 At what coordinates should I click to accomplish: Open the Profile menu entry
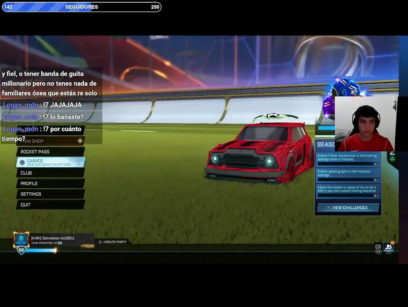coord(50,183)
